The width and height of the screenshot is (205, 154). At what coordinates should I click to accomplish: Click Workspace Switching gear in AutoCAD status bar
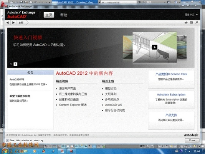181,146
